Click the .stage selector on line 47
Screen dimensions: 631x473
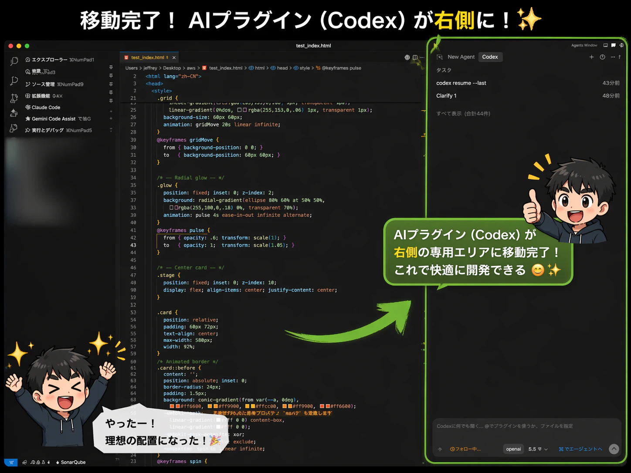[x=168, y=275]
